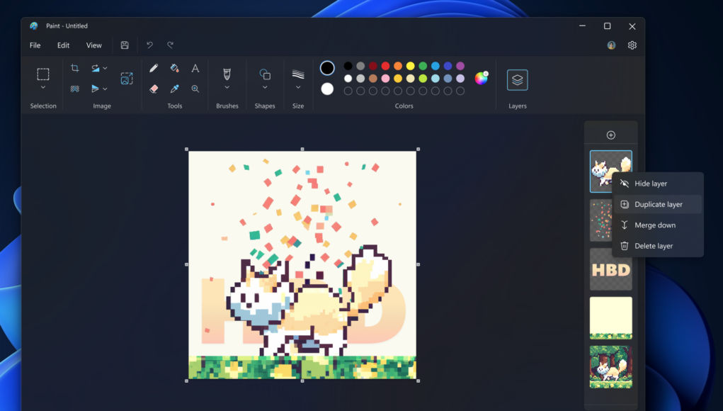Open the Rotate dropdown arrow
This screenshot has width=723, height=411.
[x=105, y=68]
